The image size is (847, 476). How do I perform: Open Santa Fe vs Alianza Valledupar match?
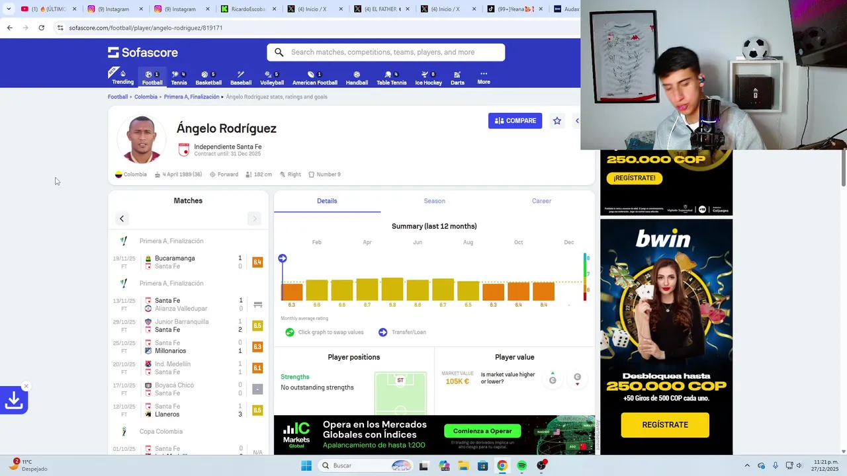coord(188,305)
